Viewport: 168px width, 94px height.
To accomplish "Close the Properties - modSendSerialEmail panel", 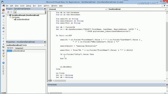I will coord(45,42).
